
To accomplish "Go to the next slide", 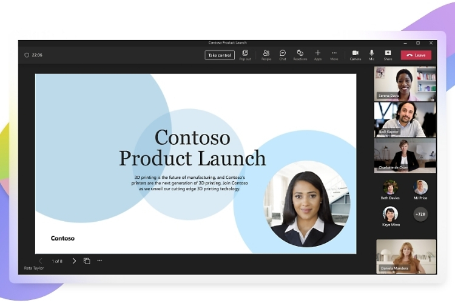I will 74,261.
